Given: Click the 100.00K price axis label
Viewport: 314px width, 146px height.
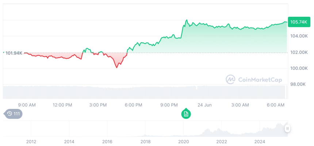Looking at the screenshot, I should (298, 68).
